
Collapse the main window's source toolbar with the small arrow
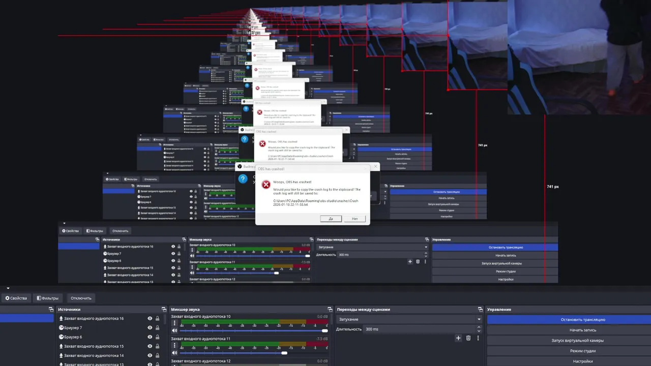tap(8, 289)
